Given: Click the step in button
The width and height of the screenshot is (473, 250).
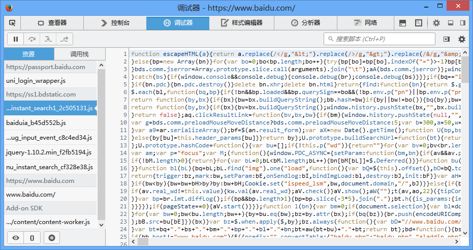Looking at the screenshot, I should [x=48, y=39].
